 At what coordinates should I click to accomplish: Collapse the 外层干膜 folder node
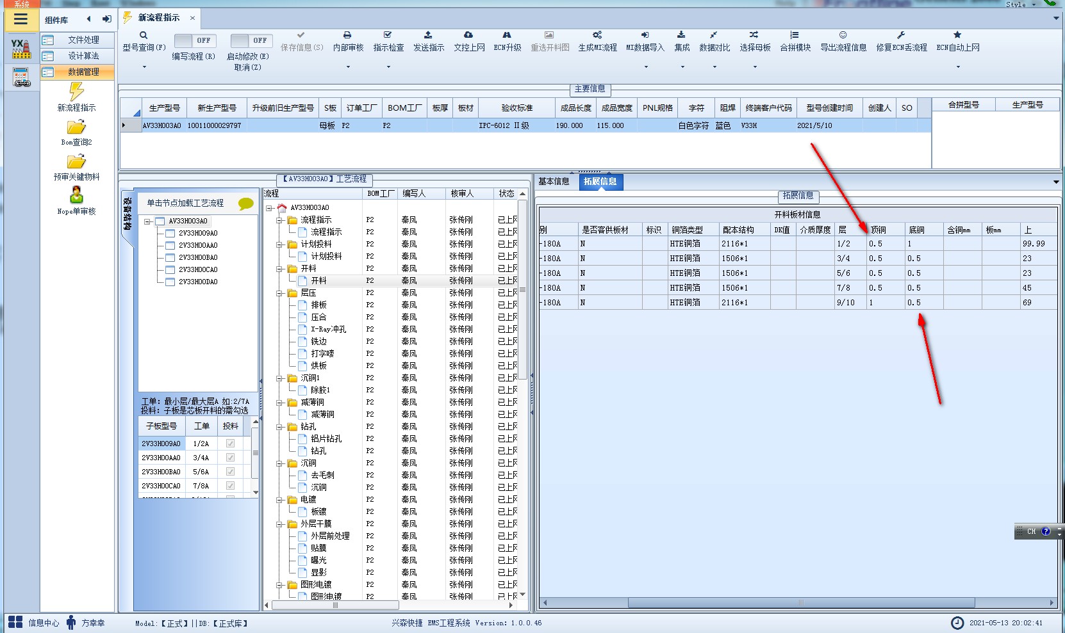click(x=280, y=524)
